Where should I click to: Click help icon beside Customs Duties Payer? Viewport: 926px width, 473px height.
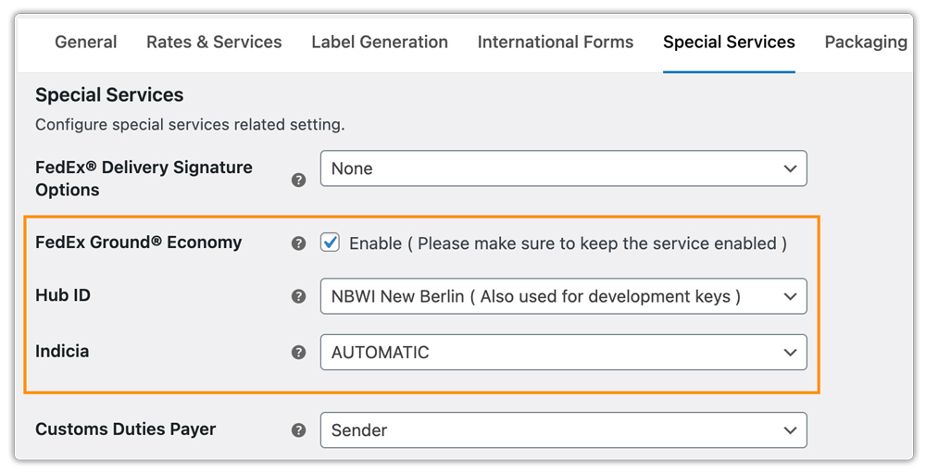298,430
